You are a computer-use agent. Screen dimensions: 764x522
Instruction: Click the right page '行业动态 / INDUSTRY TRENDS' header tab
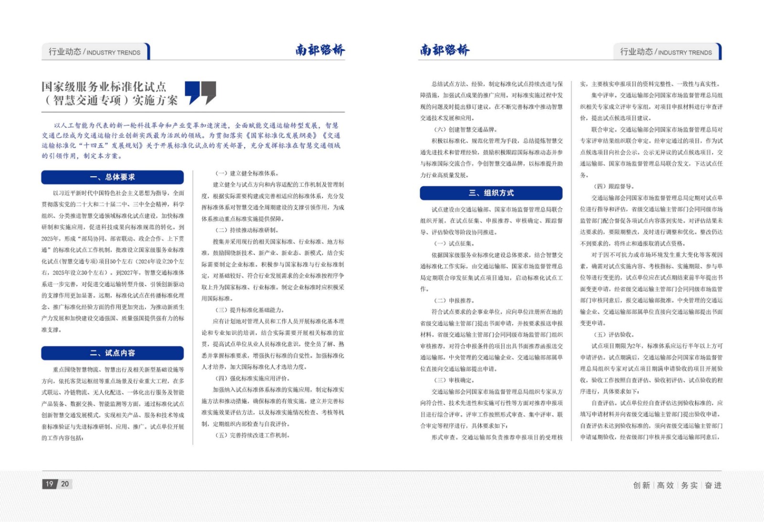pyautogui.click(x=667, y=52)
